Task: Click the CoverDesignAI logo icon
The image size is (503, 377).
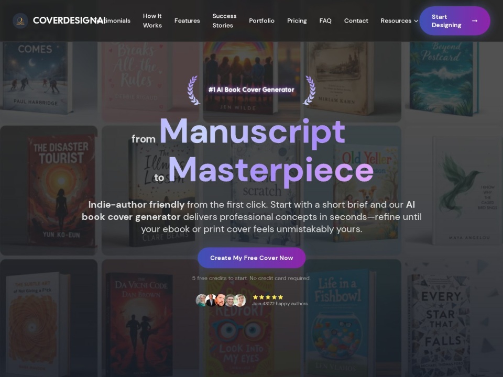Action: tap(20, 21)
